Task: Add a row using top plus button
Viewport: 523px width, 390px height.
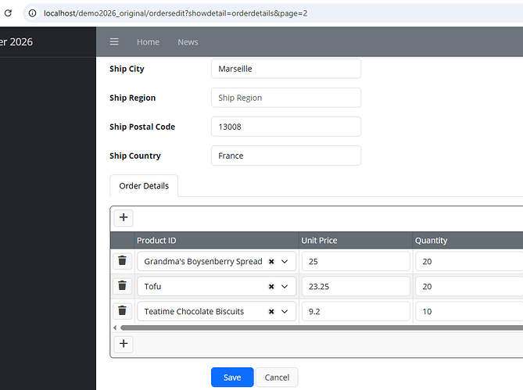Action: (124, 217)
